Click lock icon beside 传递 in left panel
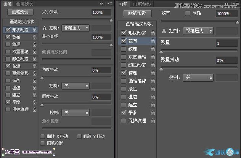The height and width of the screenshot is (158, 241). pyautogui.click(x=35, y=66)
